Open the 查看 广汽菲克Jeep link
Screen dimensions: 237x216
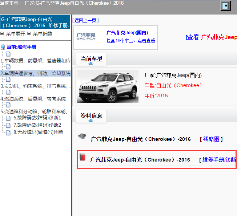point(211,37)
